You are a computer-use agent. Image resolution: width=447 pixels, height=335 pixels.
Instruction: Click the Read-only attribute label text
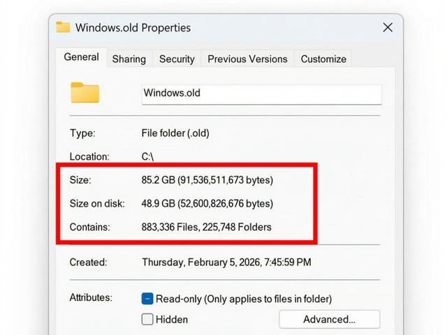coord(244,299)
